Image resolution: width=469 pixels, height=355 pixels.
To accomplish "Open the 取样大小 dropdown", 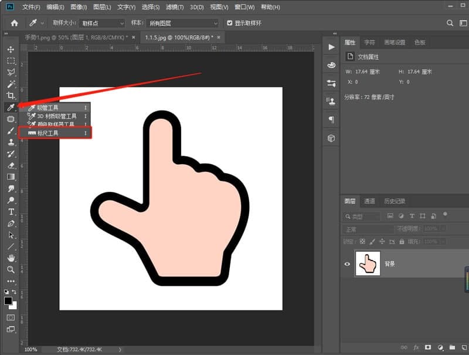I will click(101, 23).
